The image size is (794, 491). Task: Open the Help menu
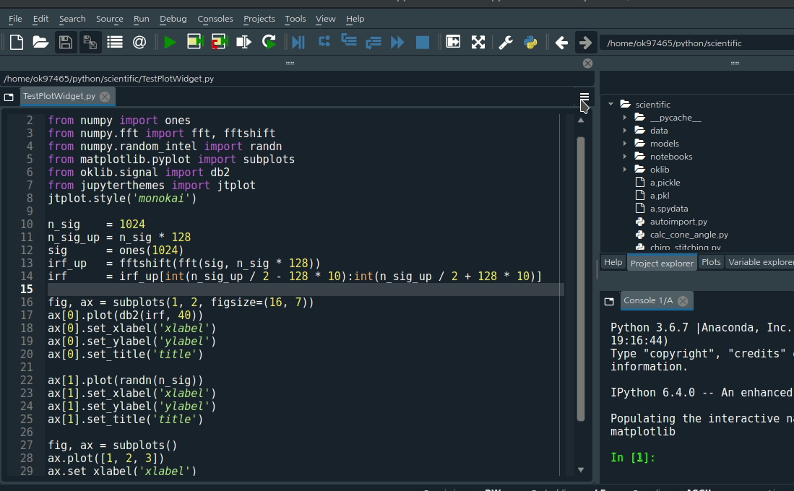pyautogui.click(x=355, y=19)
